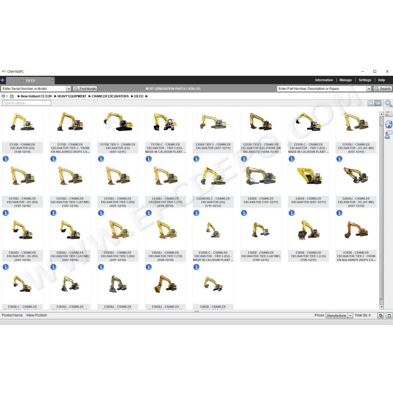The width and height of the screenshot is (393, 393).
Task: Open Part Number search dropdown arrow
Action: 369,89
